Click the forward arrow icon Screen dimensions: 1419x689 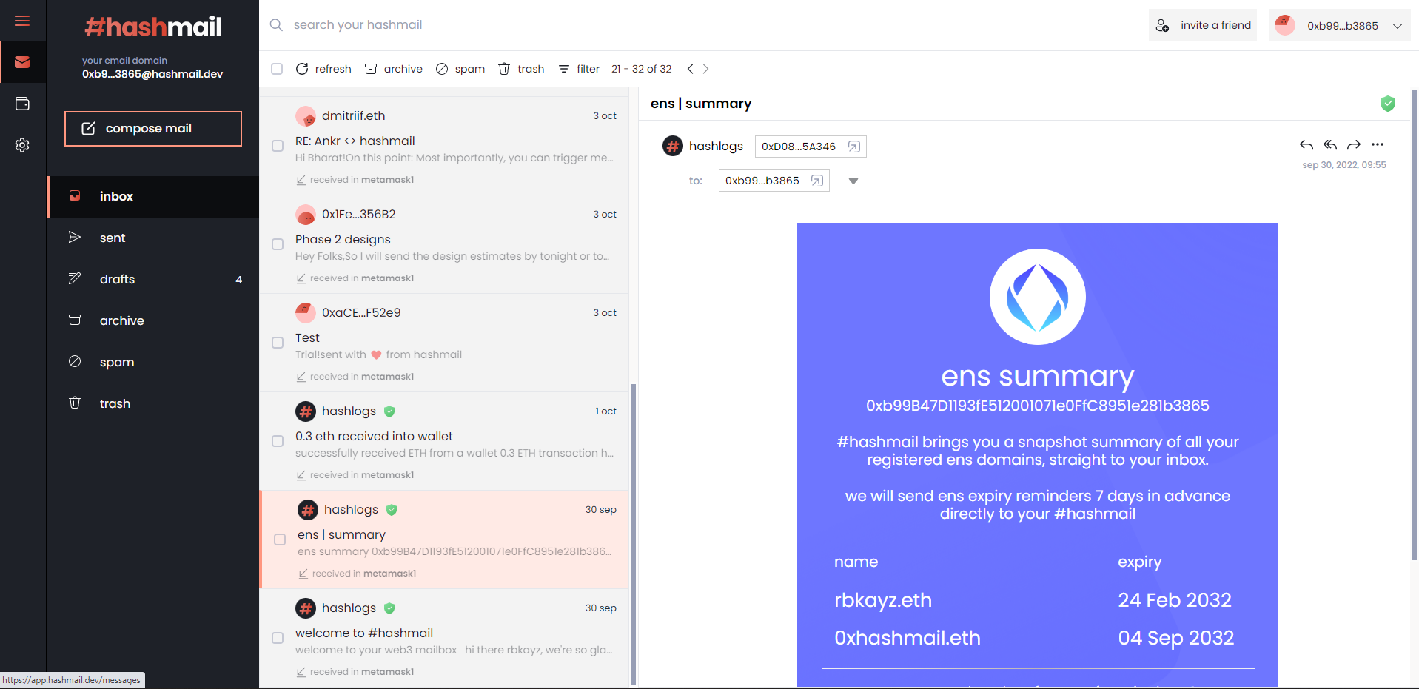[x=1354, y=144]
